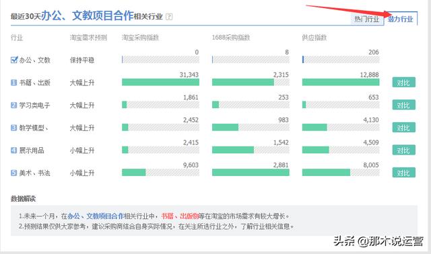This screenshot has height=254, width=431.
Task: Click 大幅上升 forecast for 书籍、出版
Action: coord(82,83)
